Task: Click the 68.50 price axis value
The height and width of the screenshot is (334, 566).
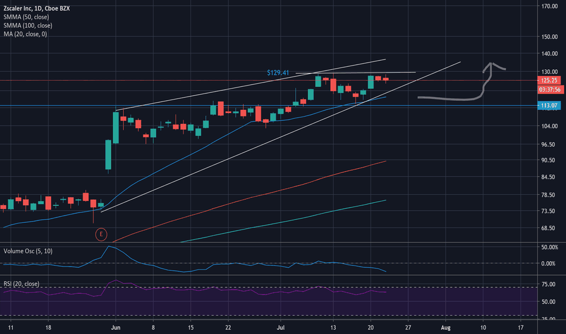Action: [x=548, y=228]
